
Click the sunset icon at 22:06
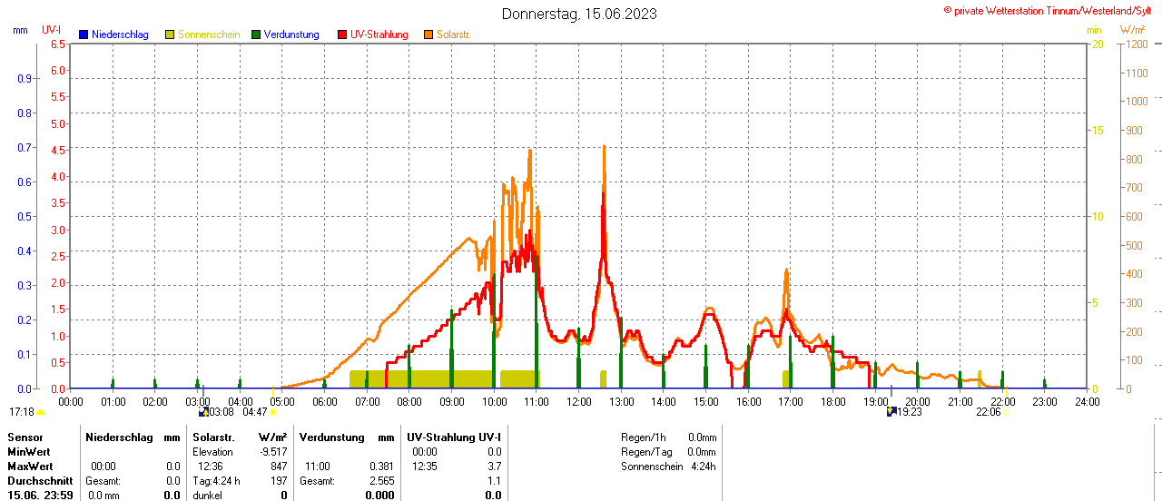(x=1006, y=412)
